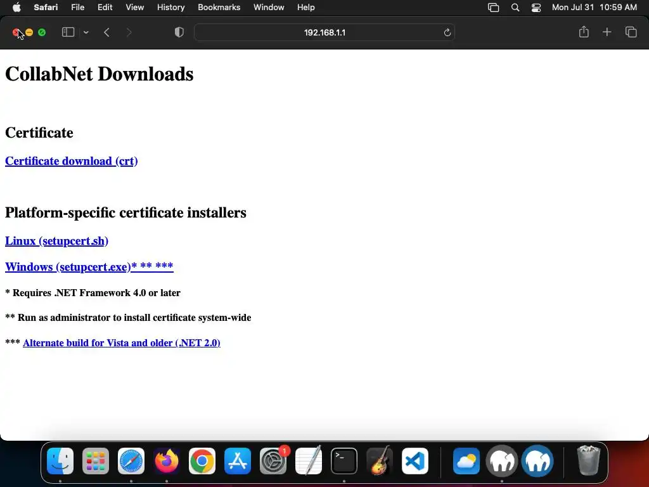Launch Firefox from the Dock

(x=167, y=461)
